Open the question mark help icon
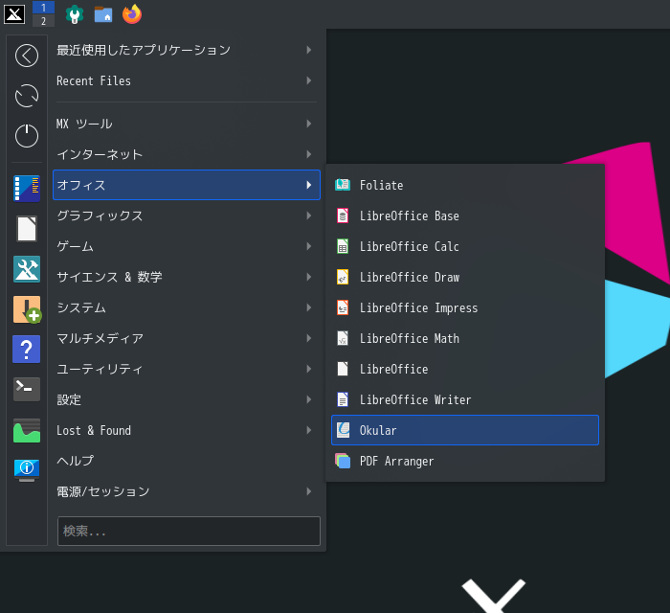Screen dimensions: 670x613 27,350
